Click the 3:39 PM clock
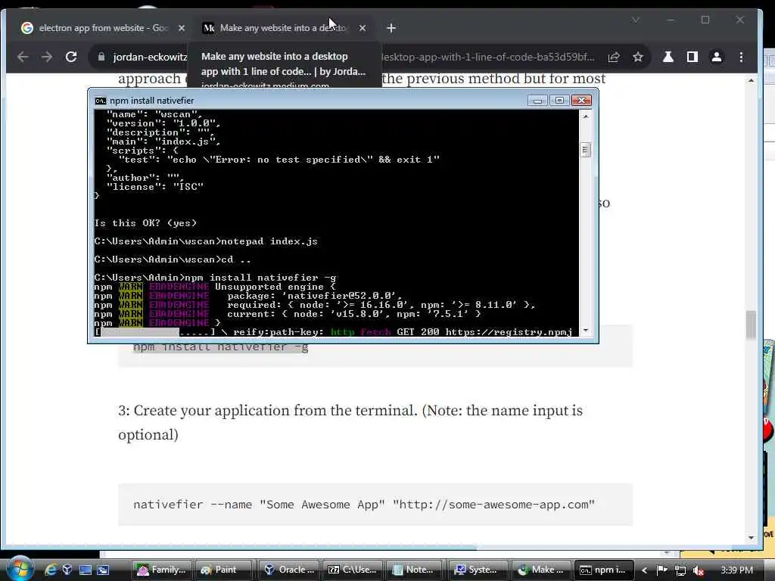The image size is (775, 581). pyautogui.click(x=736, y=570)
